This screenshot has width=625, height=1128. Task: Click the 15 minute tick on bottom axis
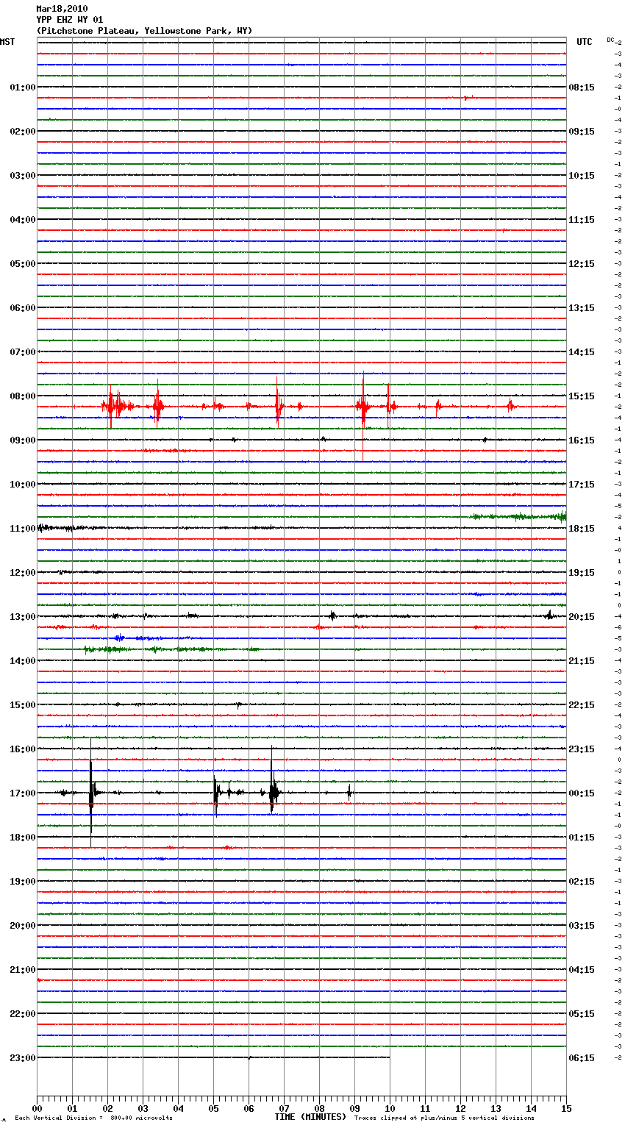(566, 1108)
